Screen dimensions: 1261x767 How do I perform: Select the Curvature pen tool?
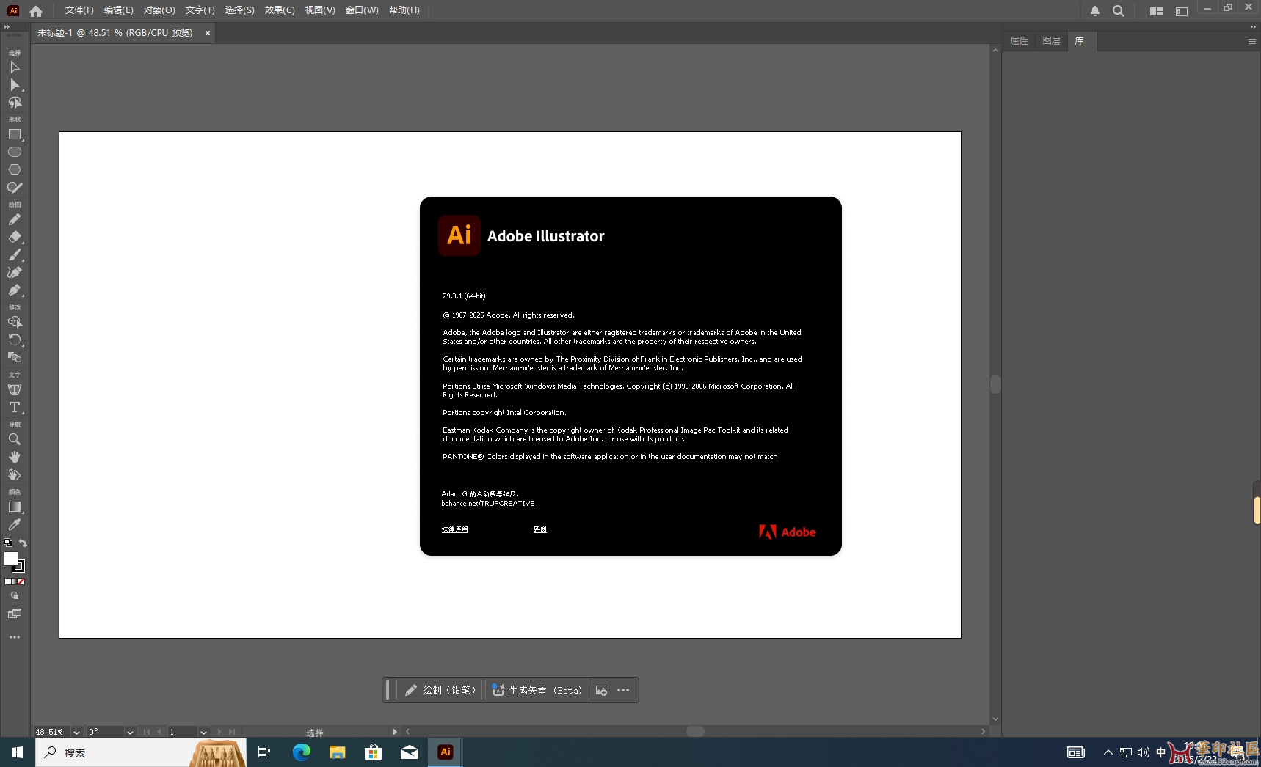tap(15, 272)
